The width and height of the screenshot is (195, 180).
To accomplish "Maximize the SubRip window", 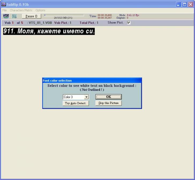I will [x=185, y=4].
